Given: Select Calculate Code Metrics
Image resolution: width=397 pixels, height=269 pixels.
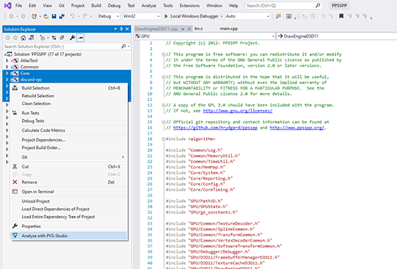Looking at the screenshot, I should 68,130.
